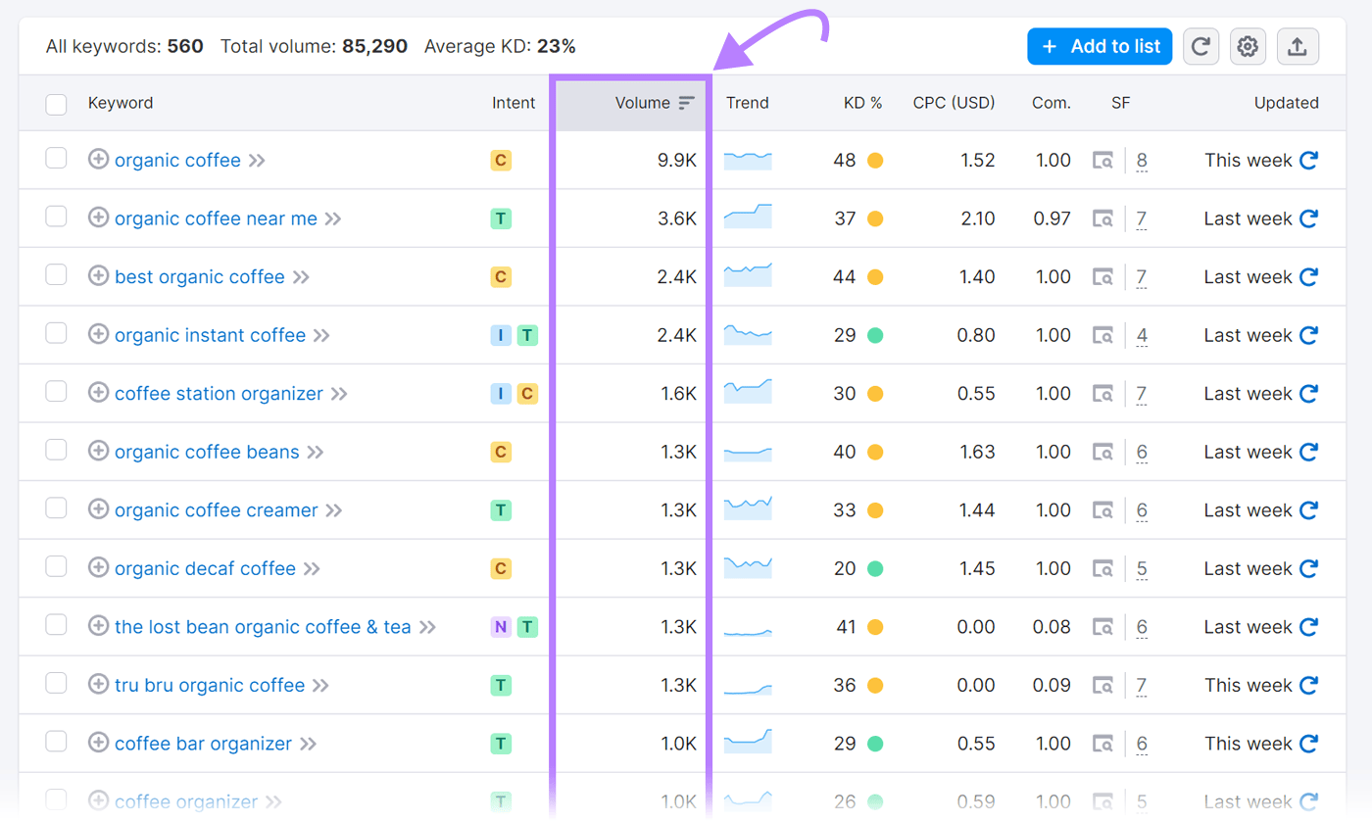Click the plus icon beside organic coffee
The width and height of the screenshot is (1372, 822).
(97, 160)
